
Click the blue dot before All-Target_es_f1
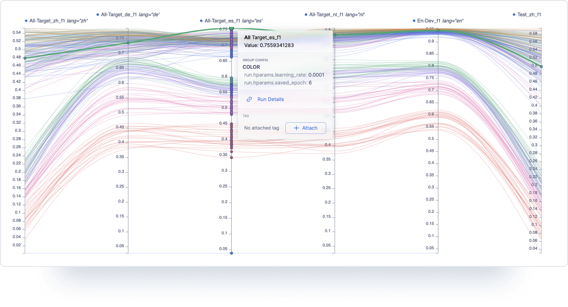(201, 21)
